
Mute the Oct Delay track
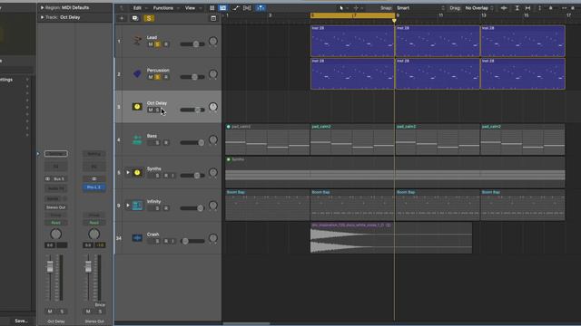[151, 110]
